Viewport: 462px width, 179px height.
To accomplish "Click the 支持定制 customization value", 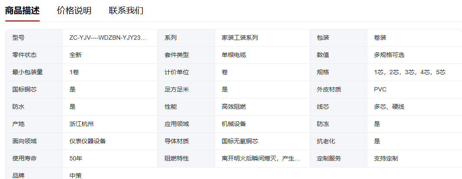I will click(x=386, y=158).
